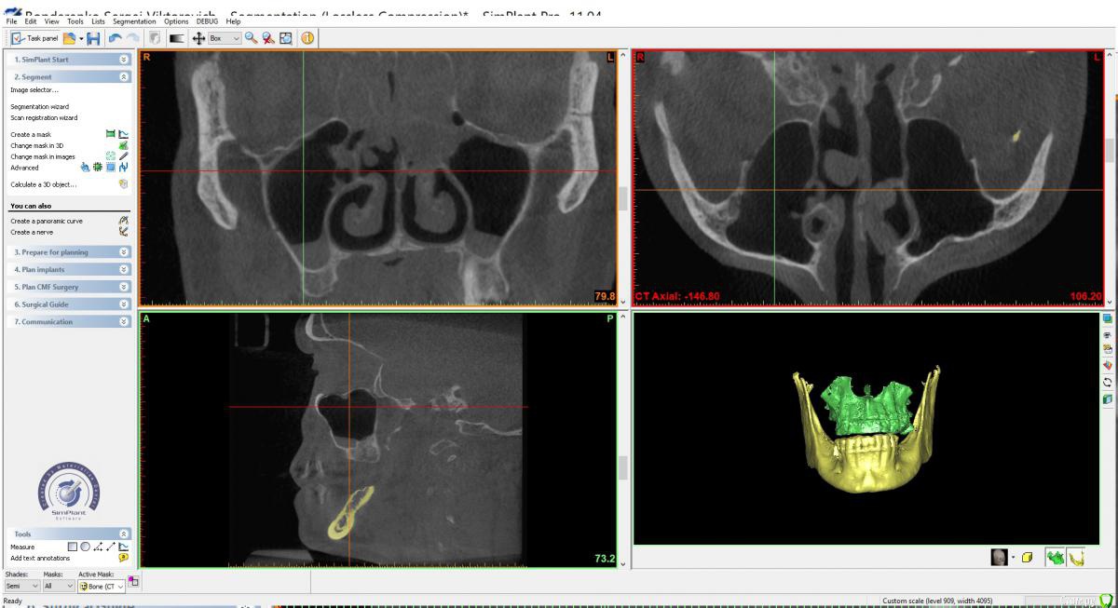Click the Undo arrow in the toolbar
This screenshot has height=608, width=1118.
point(116,38)
